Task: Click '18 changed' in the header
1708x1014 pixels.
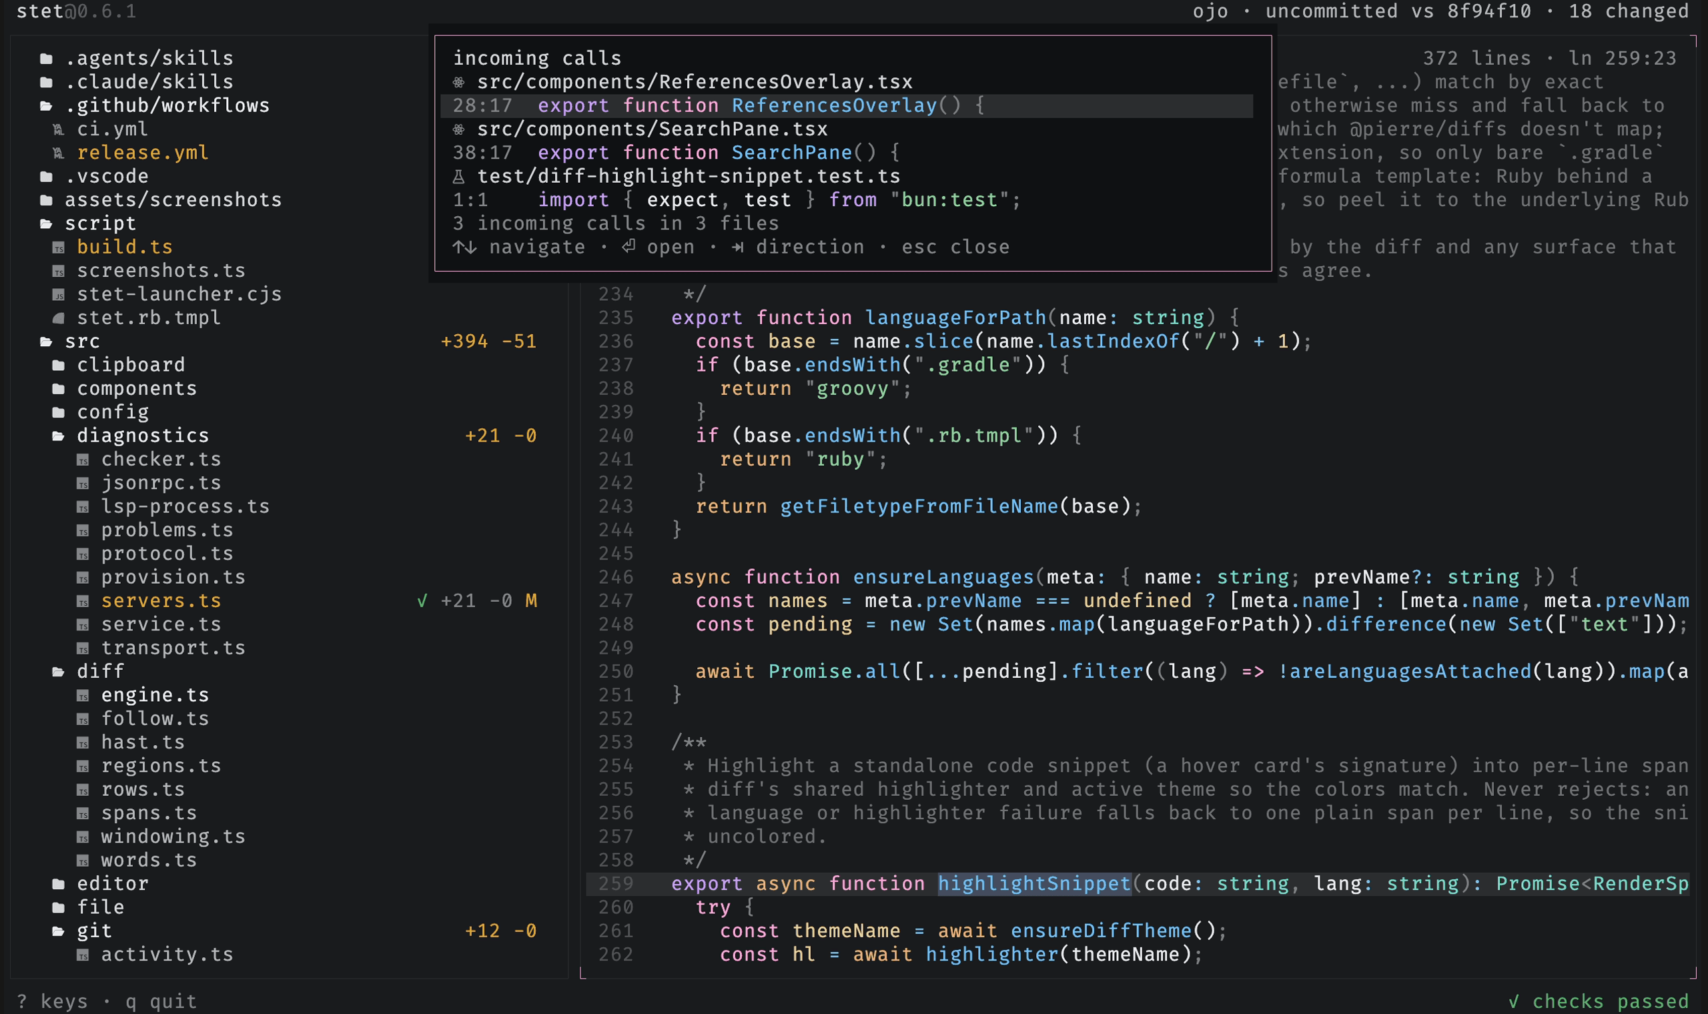Action: click(x=1628, y=11)
